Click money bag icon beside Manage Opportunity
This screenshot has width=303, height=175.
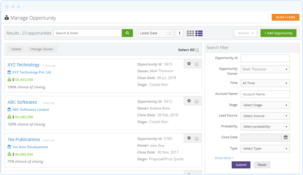[x=7, y=18]
